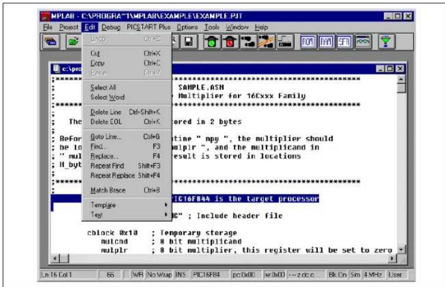445x287 pixels.
Task: Choose Goto Line... in Edit menu
Action: pyautogui.click(x=126, y=137)
